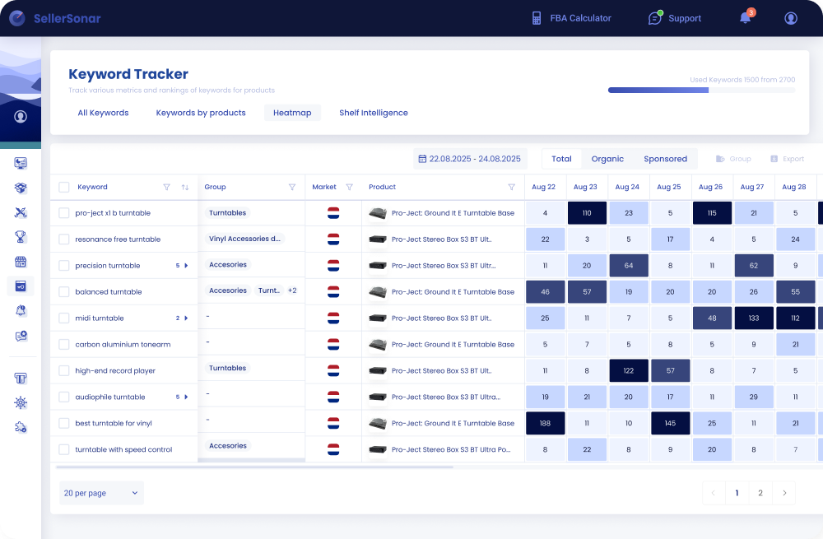Show +2 more groups for balanced turntable
This screenshot has height=539, width=823.
pos(292,290)
